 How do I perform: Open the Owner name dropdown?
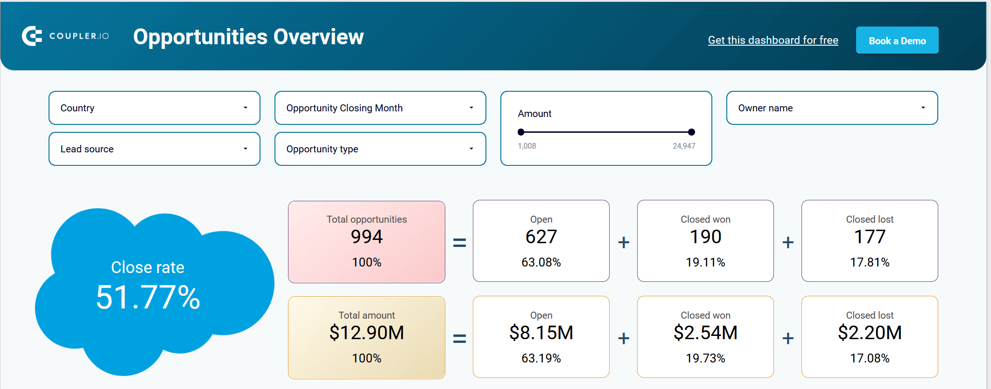pos(832,108)
